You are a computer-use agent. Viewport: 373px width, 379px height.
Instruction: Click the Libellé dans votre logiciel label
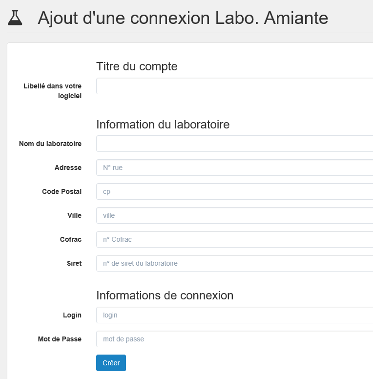(x=52, y=91)
